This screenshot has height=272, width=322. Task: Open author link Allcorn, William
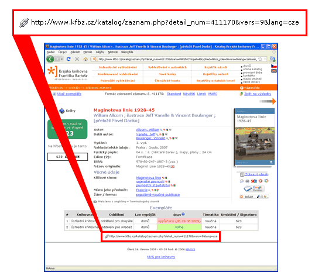148,130
